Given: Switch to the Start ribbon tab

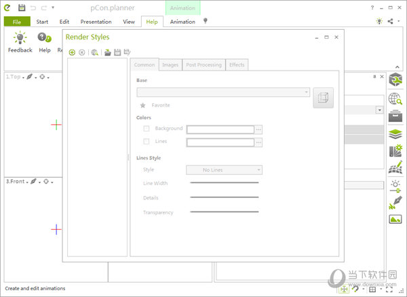Looking at the screenshot, I should point(42,22).
